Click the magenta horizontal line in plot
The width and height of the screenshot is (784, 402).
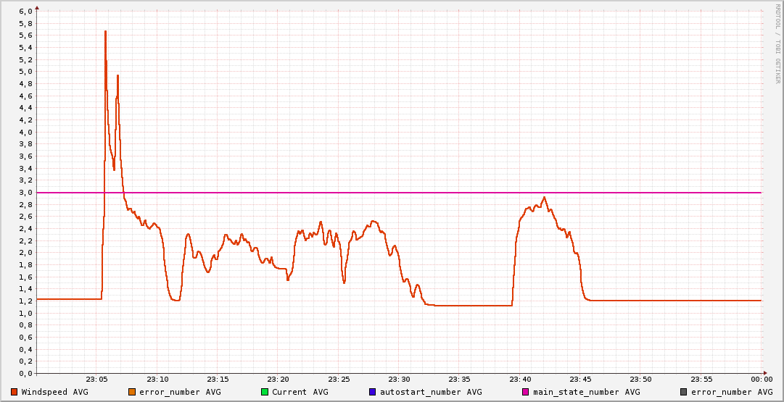(435, 193)
